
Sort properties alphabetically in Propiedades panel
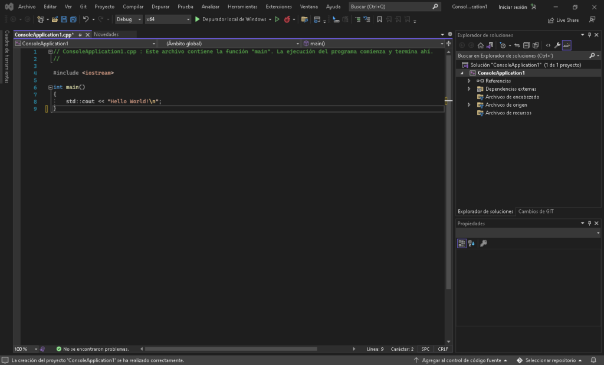pos(471,243)
